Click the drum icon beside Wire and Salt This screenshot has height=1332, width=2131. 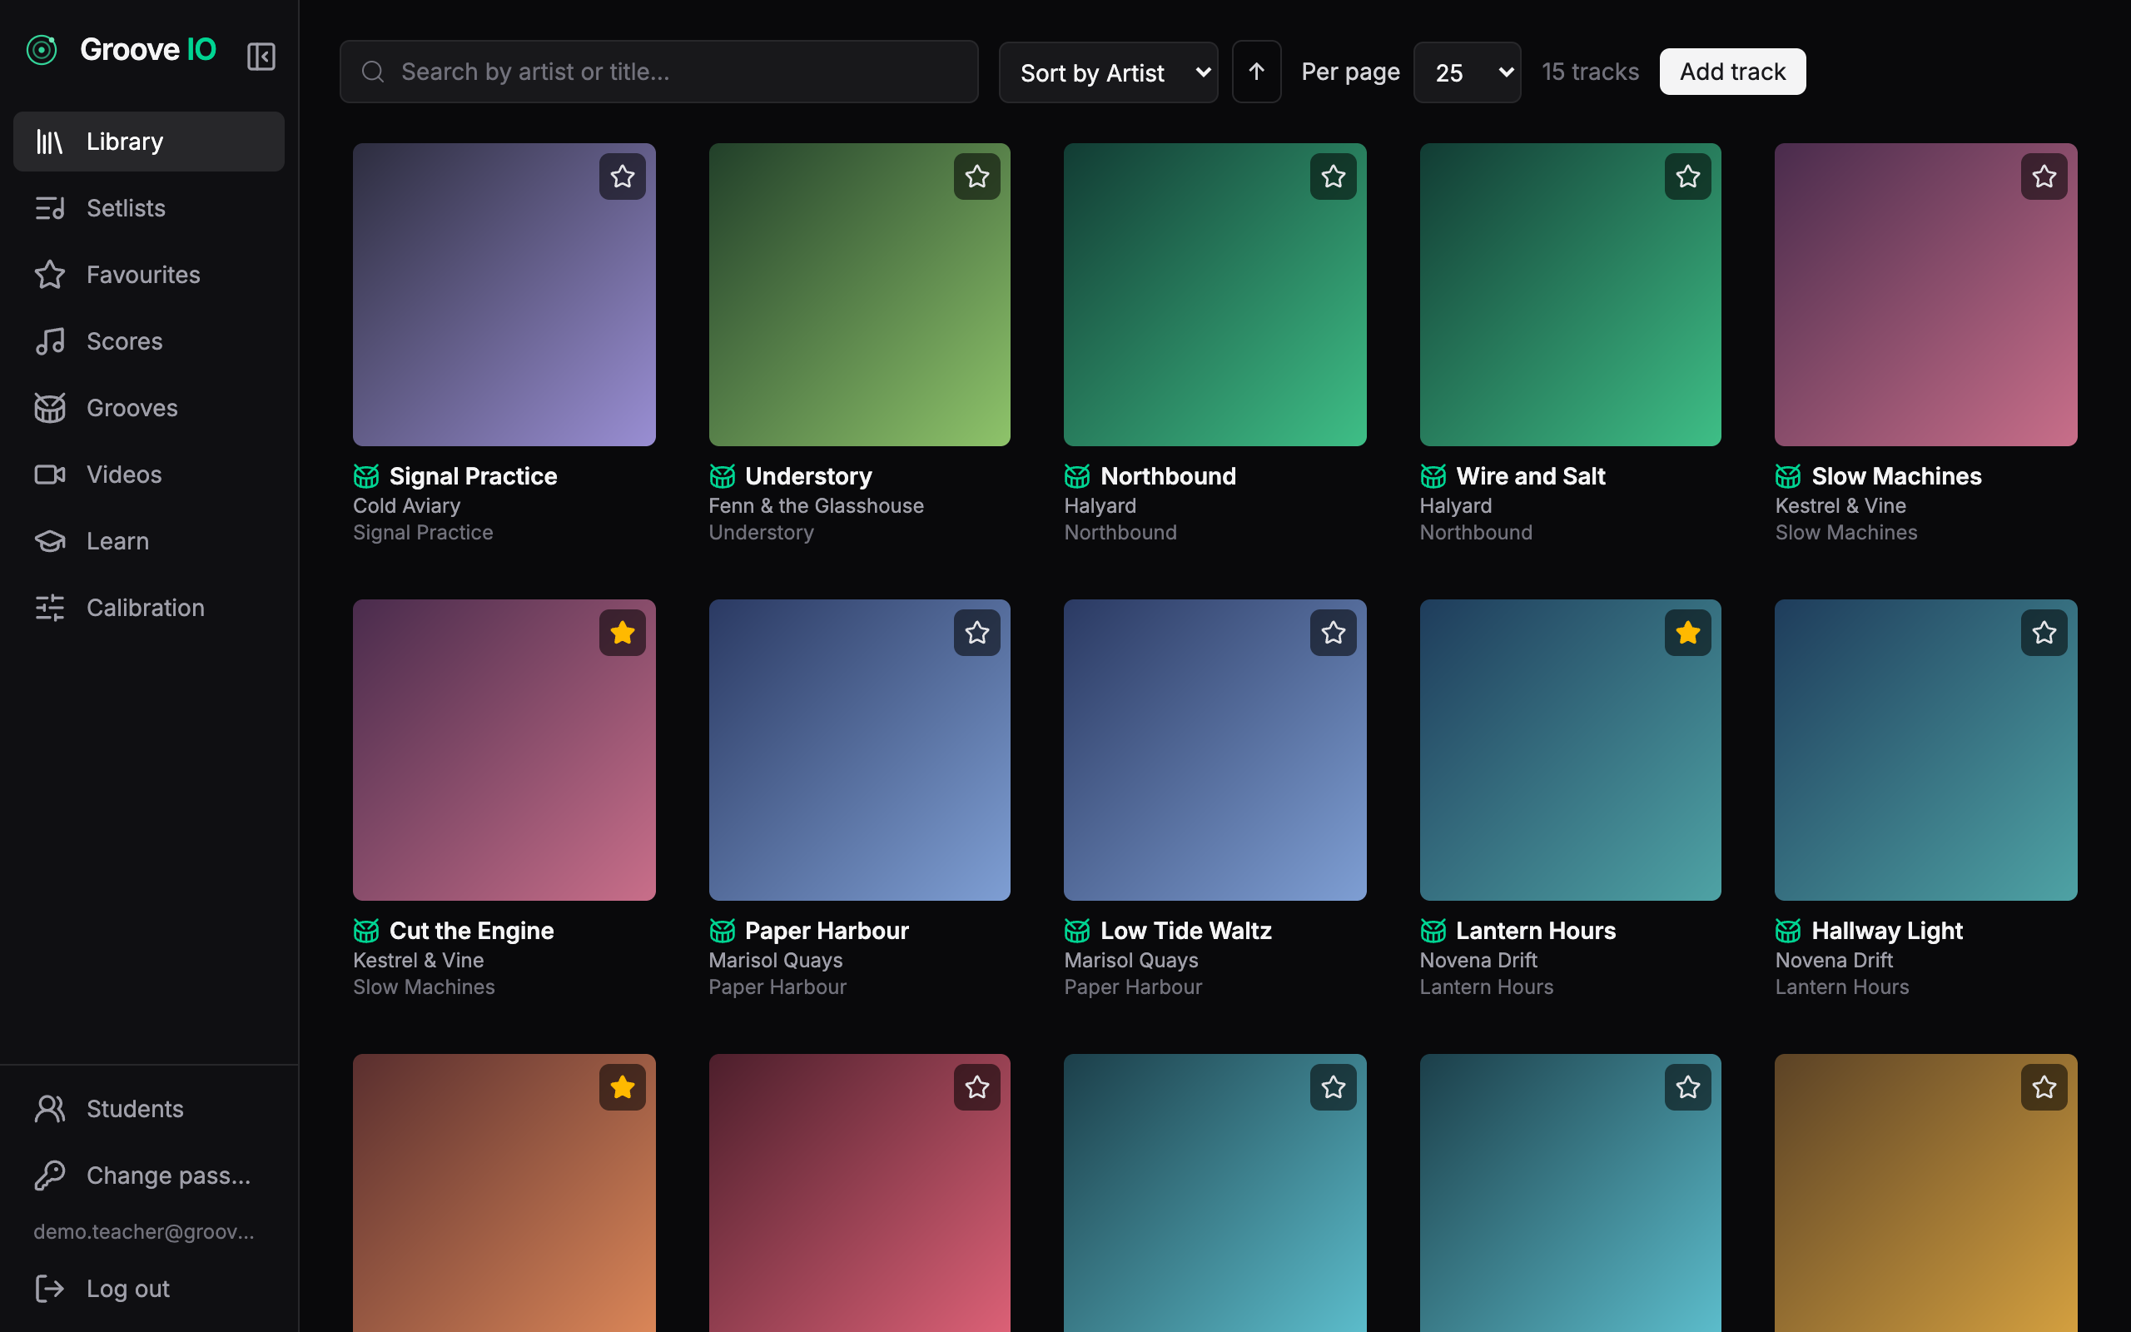pos(1433,476)
